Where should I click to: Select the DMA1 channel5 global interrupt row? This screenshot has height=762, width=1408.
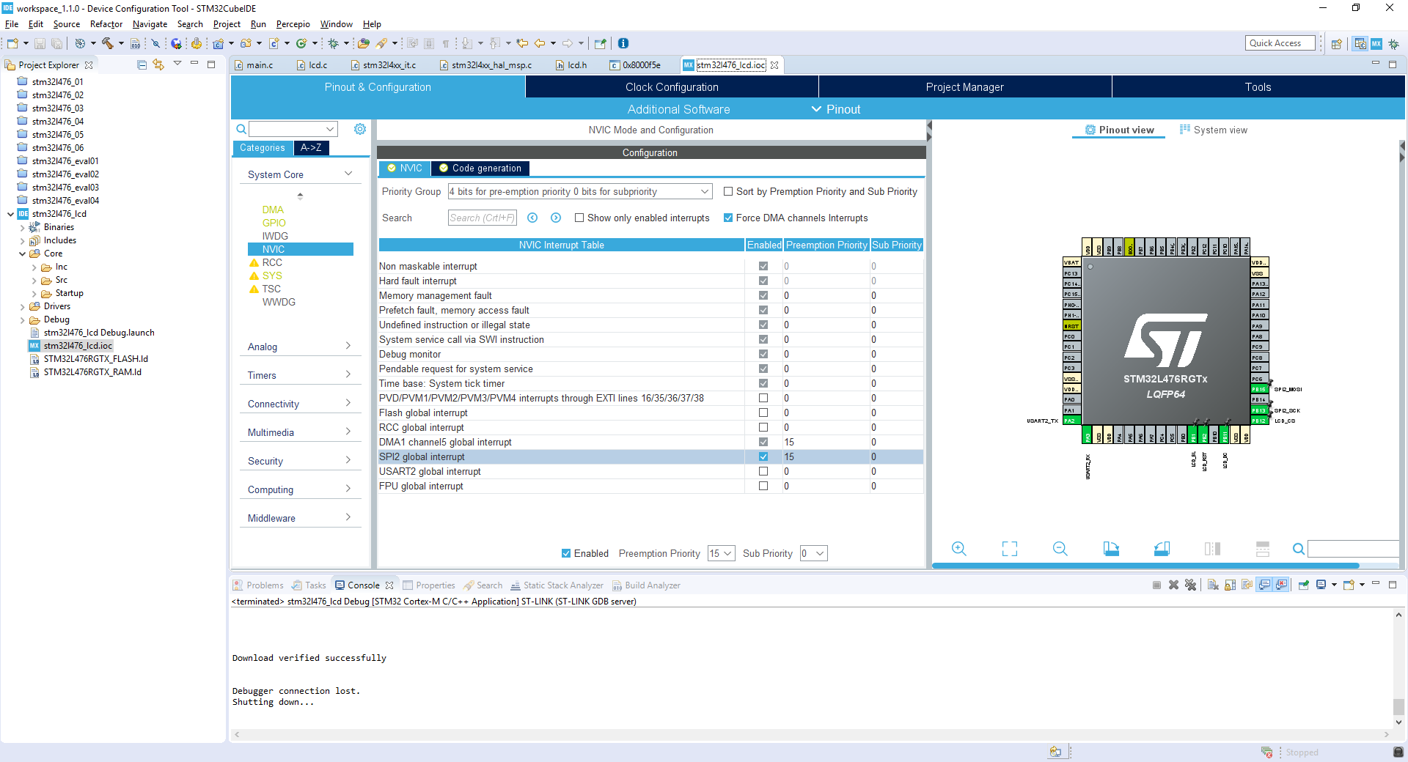pyautogui.click(x=650, y=442)
